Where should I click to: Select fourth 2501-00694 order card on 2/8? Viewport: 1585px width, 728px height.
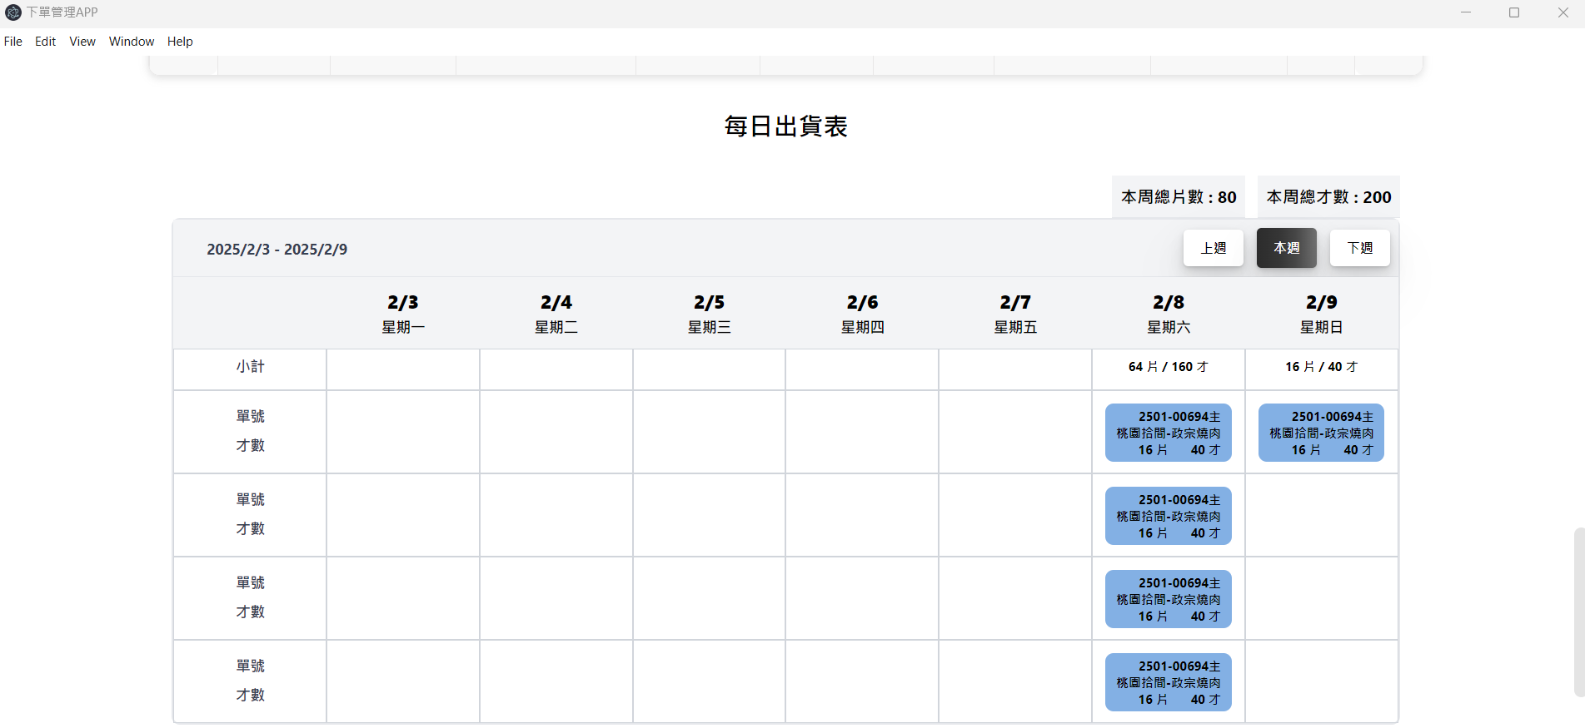tap(1168, 682)
